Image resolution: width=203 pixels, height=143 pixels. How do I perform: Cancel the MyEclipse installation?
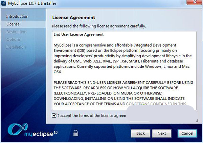(187, 133)
